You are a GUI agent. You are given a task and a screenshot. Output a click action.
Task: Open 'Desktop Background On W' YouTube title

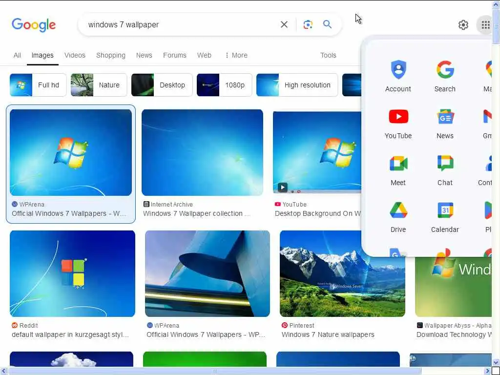318,213
